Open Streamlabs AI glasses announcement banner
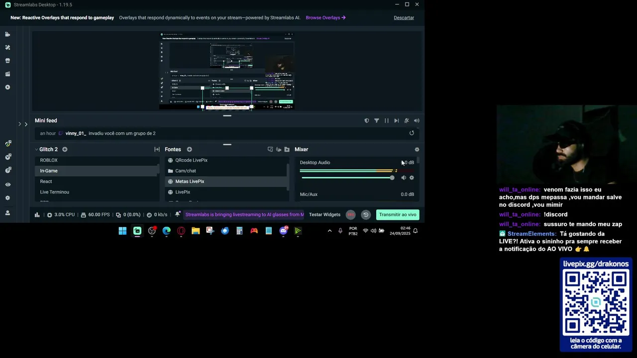Image resolution: width=637 pixels, height=358 pixels. [244, 215]
